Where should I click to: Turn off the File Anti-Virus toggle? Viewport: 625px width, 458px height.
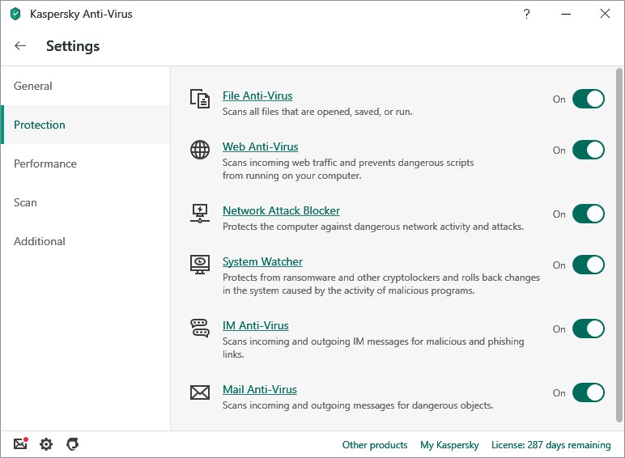[588, 99]
